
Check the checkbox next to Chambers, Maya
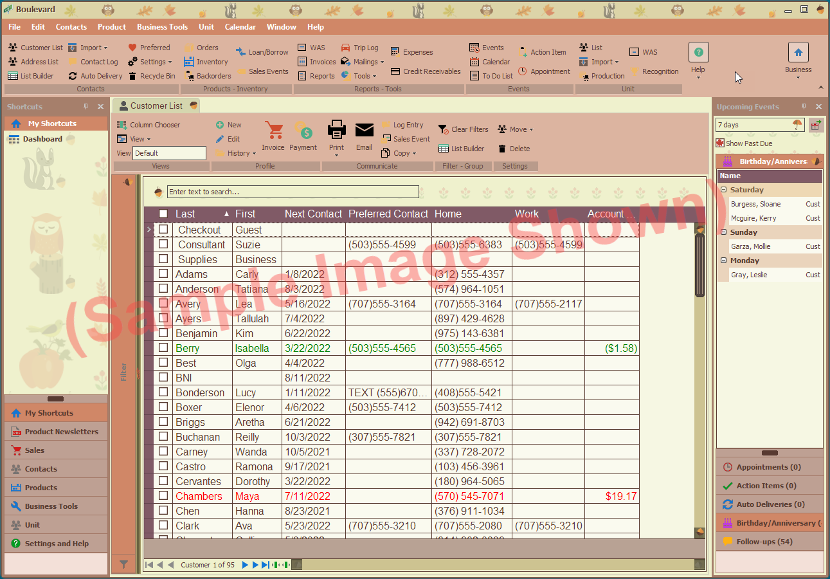(x=163, y=496)
